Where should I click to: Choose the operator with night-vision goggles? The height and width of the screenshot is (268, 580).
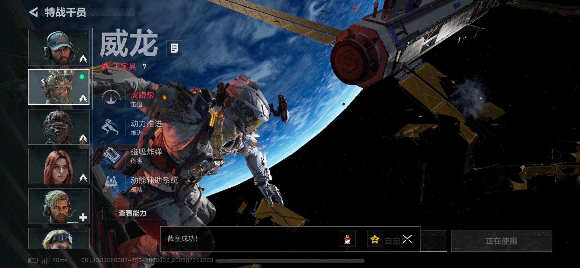pos(59,127)
